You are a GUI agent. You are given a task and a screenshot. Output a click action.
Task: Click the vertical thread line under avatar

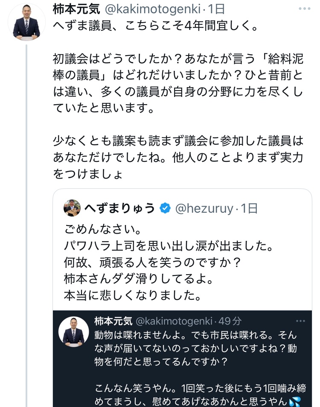click(x=26, y=214)
